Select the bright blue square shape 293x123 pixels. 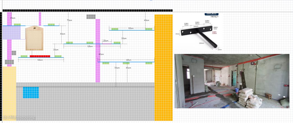(x=31, y=92)
